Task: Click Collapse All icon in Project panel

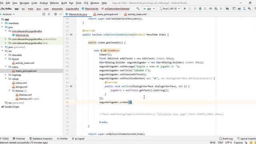Action: pos(49,14)
